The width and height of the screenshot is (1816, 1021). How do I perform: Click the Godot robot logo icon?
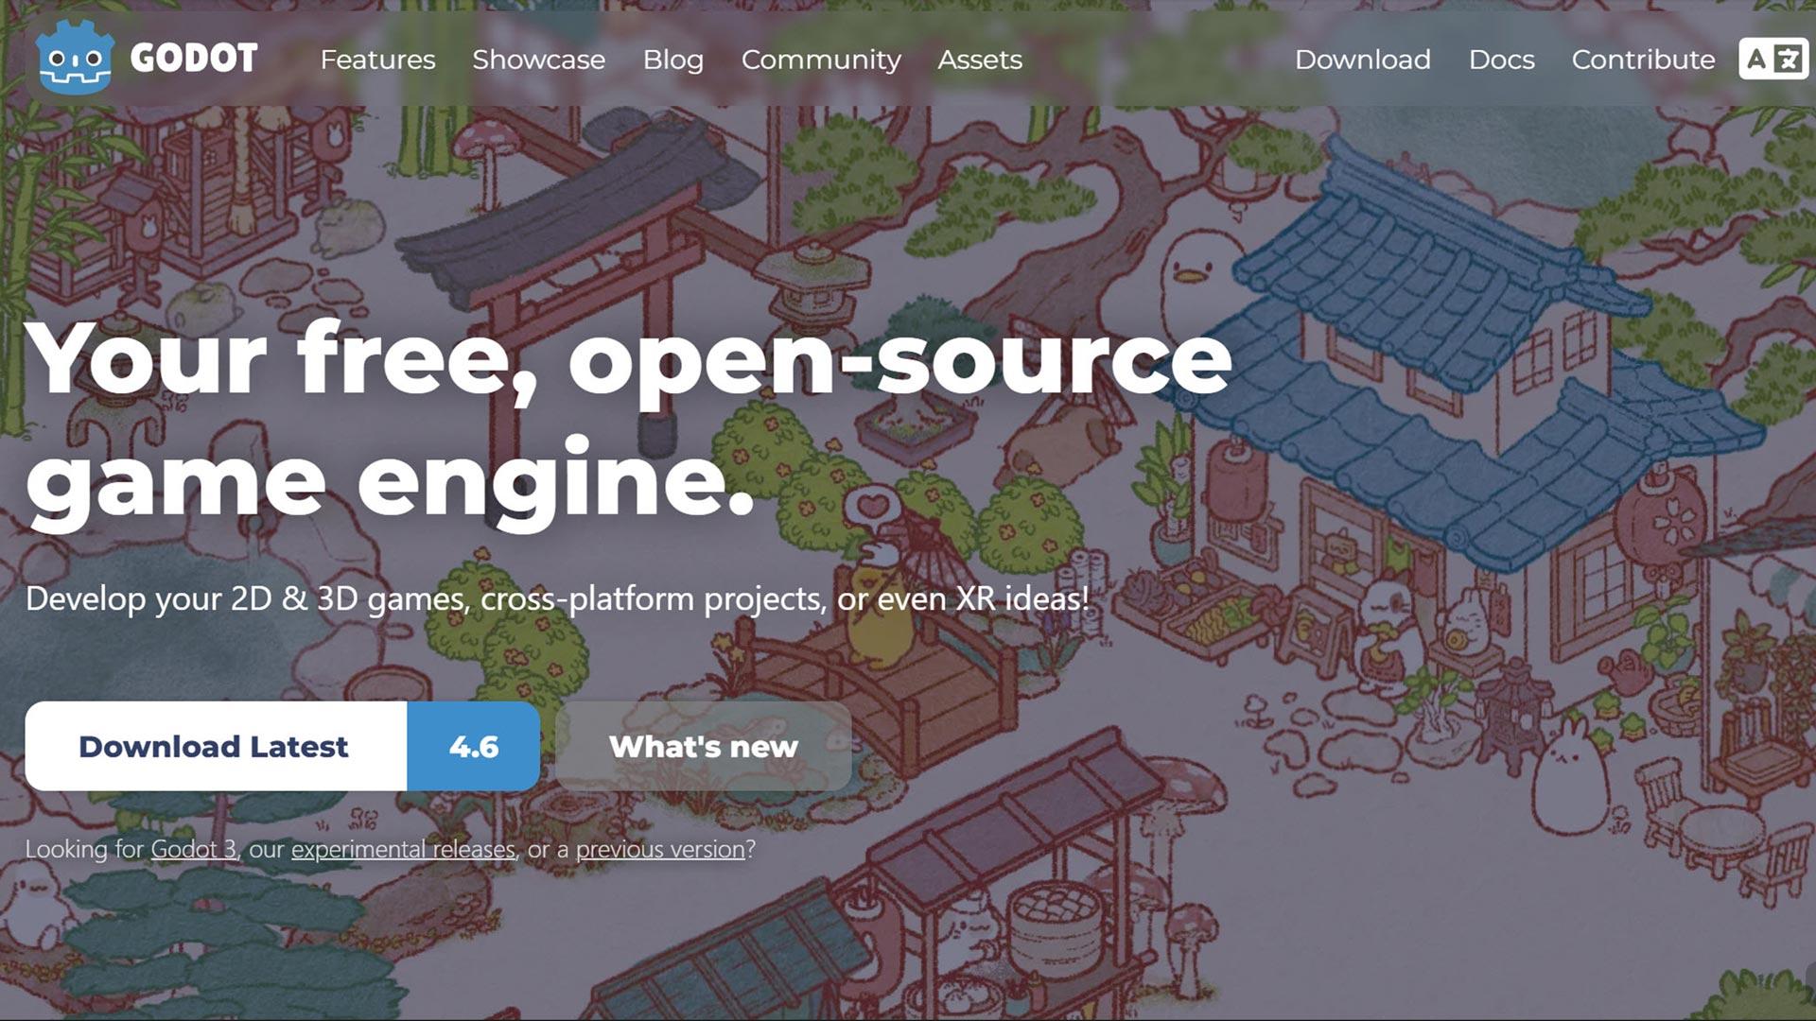(x=75, y=58)
